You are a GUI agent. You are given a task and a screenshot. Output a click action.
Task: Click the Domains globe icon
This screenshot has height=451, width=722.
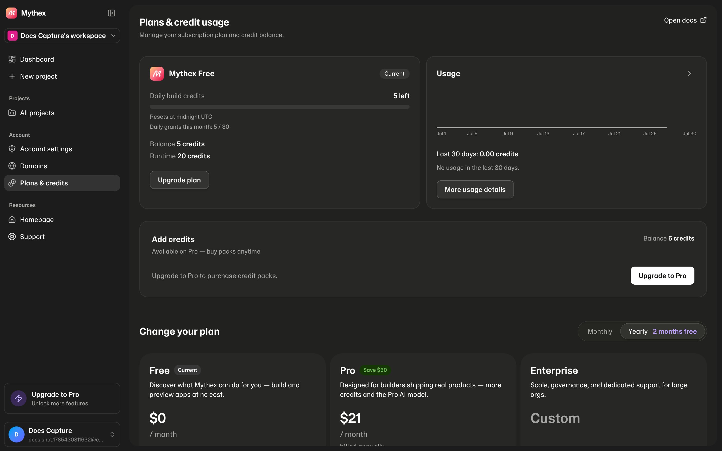12,166
